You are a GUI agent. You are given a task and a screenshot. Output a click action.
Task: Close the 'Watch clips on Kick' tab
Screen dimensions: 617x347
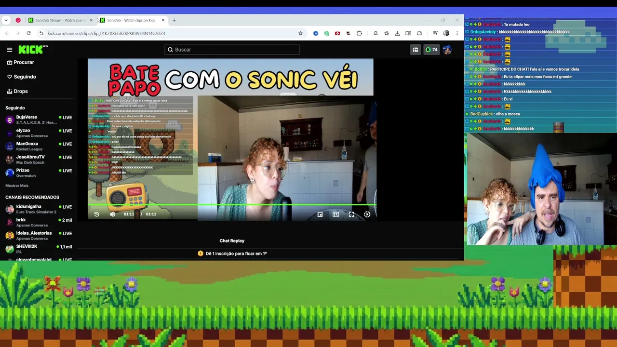point(163,20)
